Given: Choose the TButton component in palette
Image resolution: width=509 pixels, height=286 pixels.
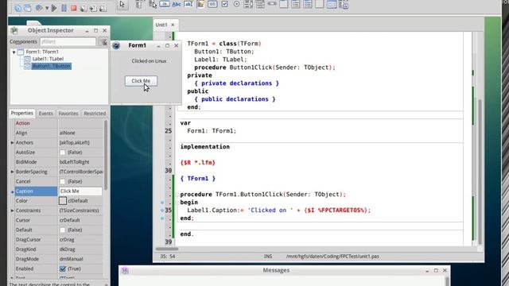Looking at the screenshot, I should point(165,4).
